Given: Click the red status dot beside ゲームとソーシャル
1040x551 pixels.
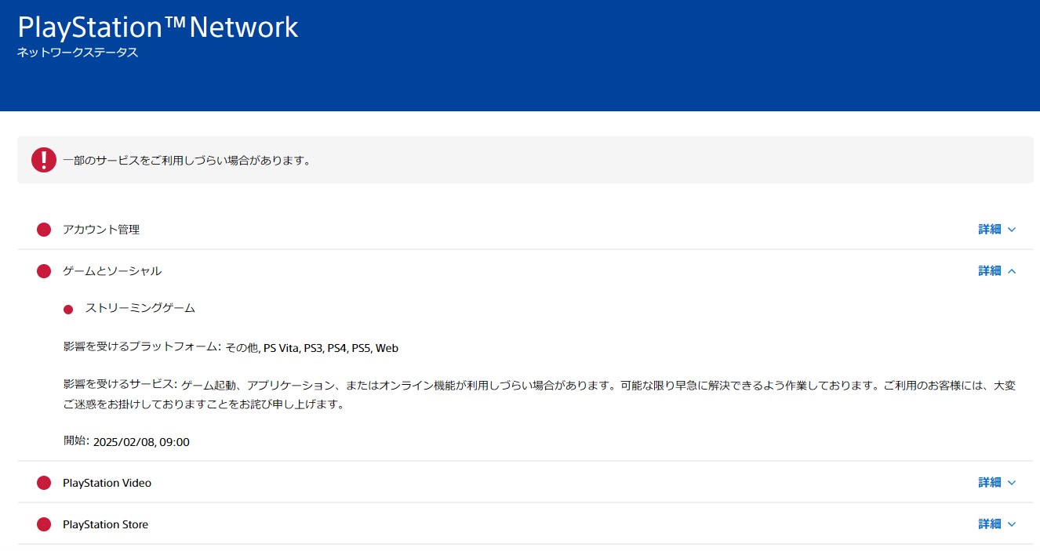Looking at the screenshot, I should tap(44, 271).
